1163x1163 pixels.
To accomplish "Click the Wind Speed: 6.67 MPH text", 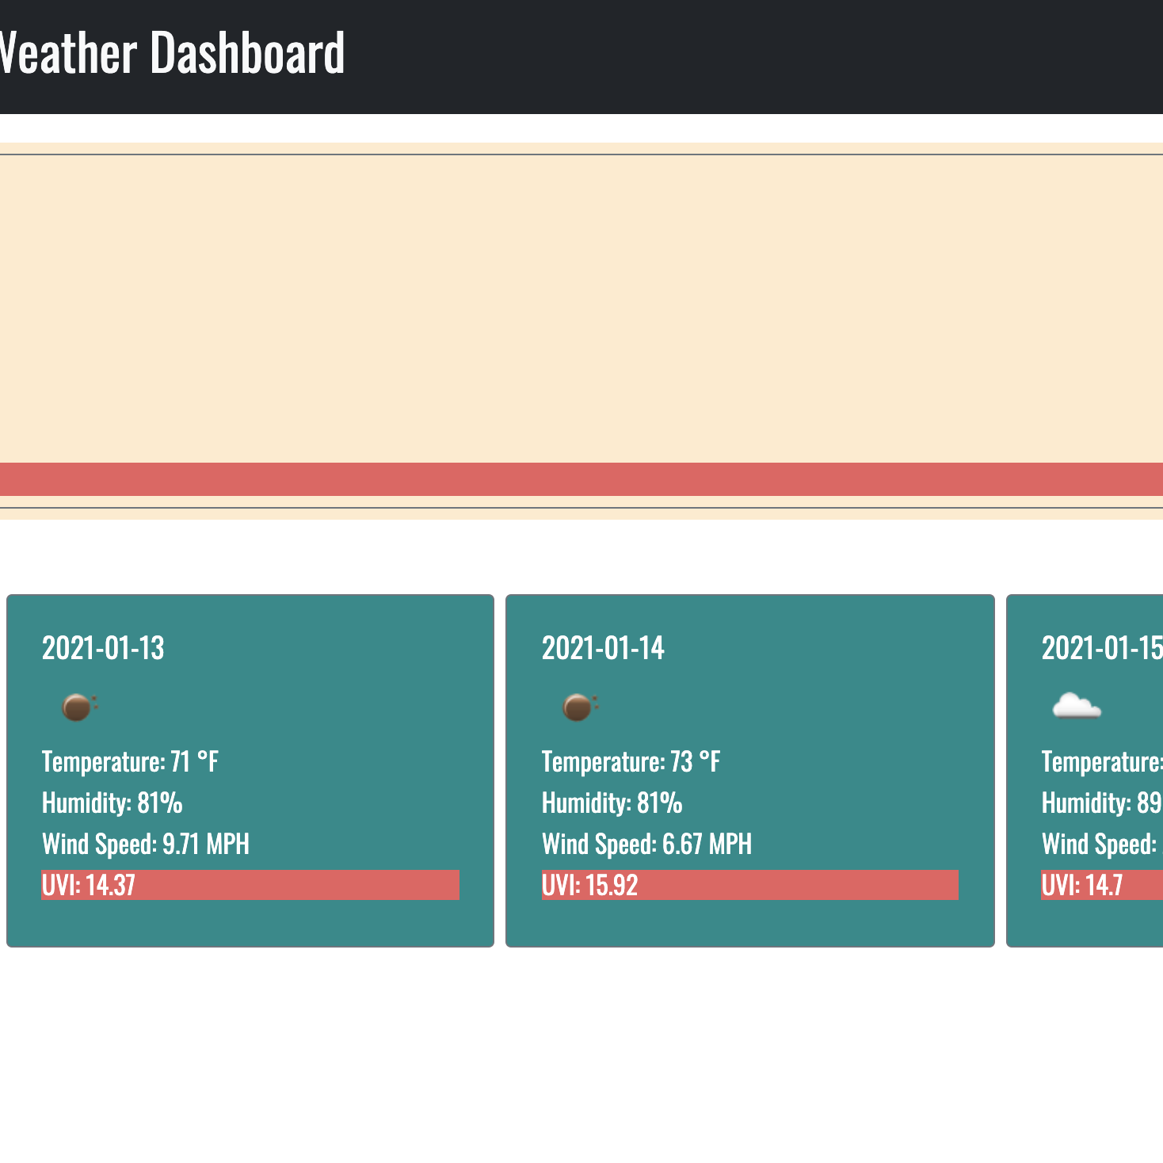I will click(x=646, y=845).
